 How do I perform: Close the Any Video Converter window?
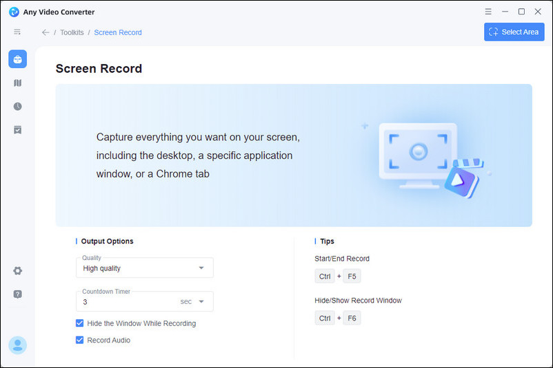538,12
